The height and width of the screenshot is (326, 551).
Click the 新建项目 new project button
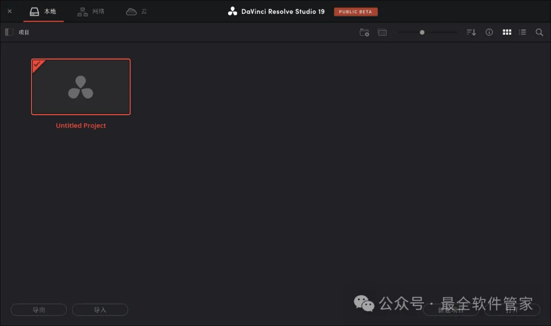(x=450, y=310)
